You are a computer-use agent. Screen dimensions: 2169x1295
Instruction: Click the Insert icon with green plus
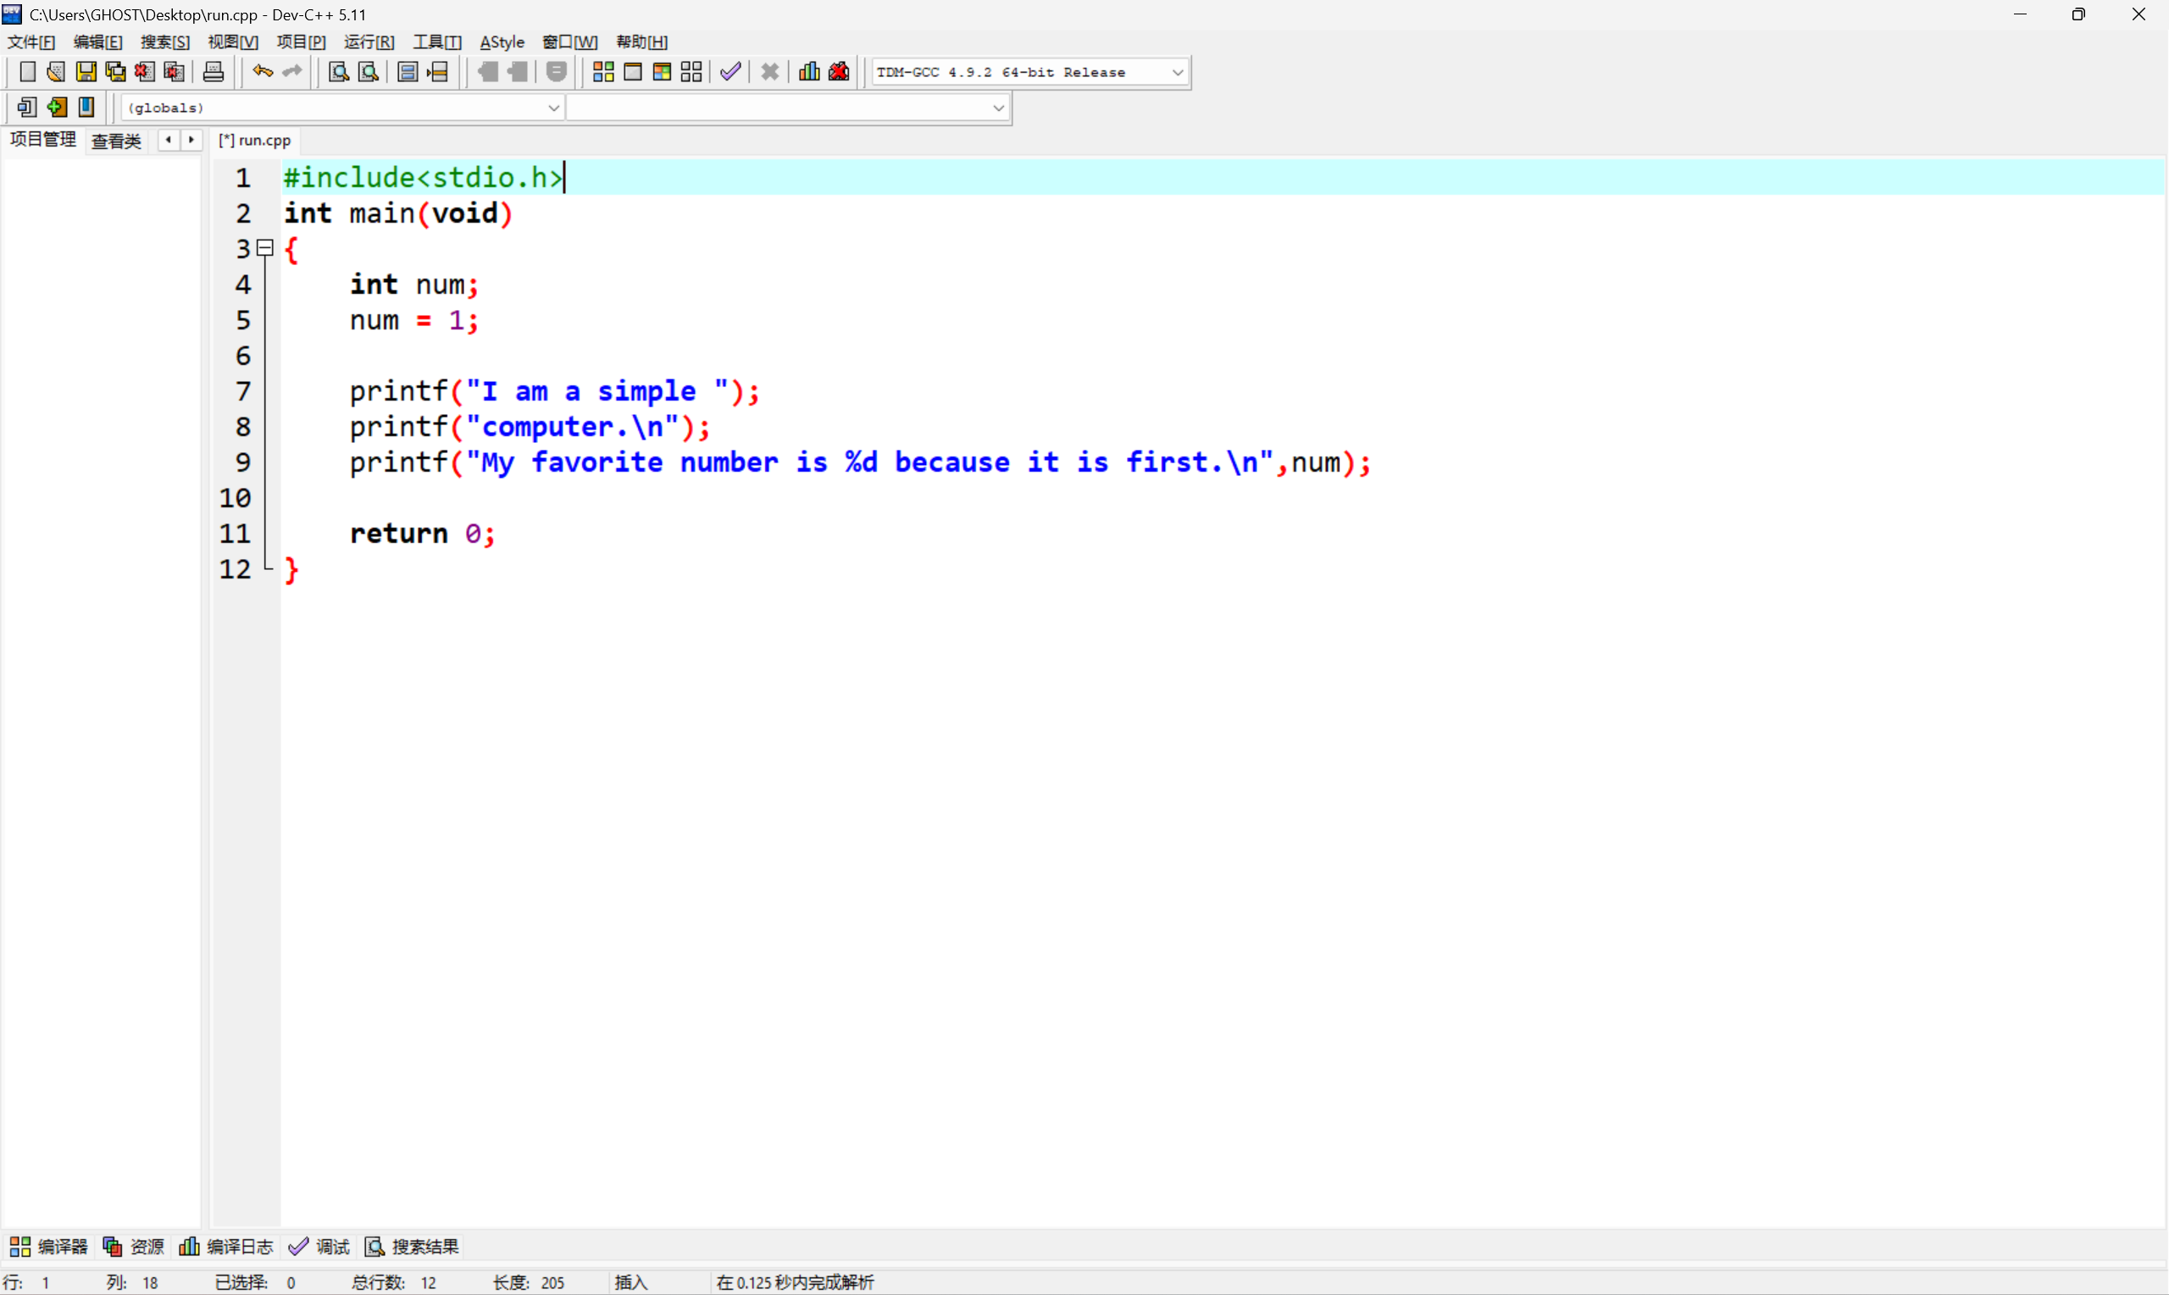[x=58, y=108]
